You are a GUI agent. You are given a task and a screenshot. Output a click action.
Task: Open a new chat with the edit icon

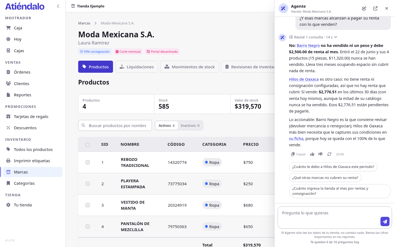tap(364, 9)
